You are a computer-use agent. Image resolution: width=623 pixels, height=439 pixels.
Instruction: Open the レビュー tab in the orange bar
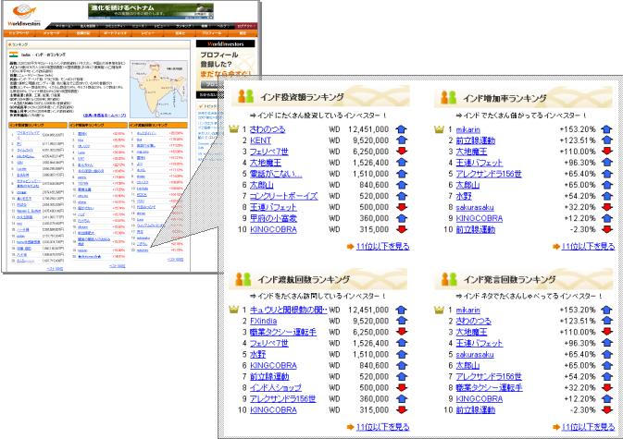click(148, 33)
